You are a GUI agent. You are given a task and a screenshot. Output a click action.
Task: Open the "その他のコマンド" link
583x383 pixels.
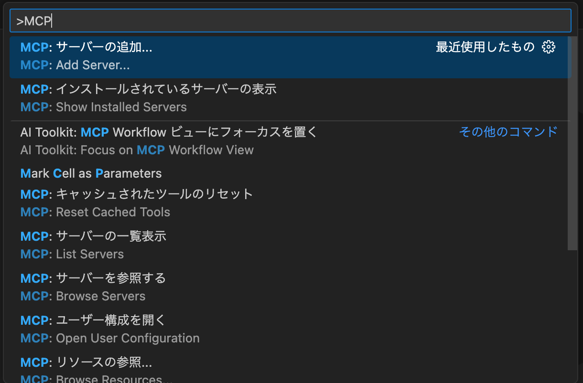[x=508, y=132]
